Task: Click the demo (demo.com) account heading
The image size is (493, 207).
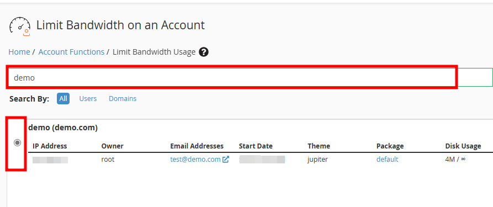Action: click(63, 128)
